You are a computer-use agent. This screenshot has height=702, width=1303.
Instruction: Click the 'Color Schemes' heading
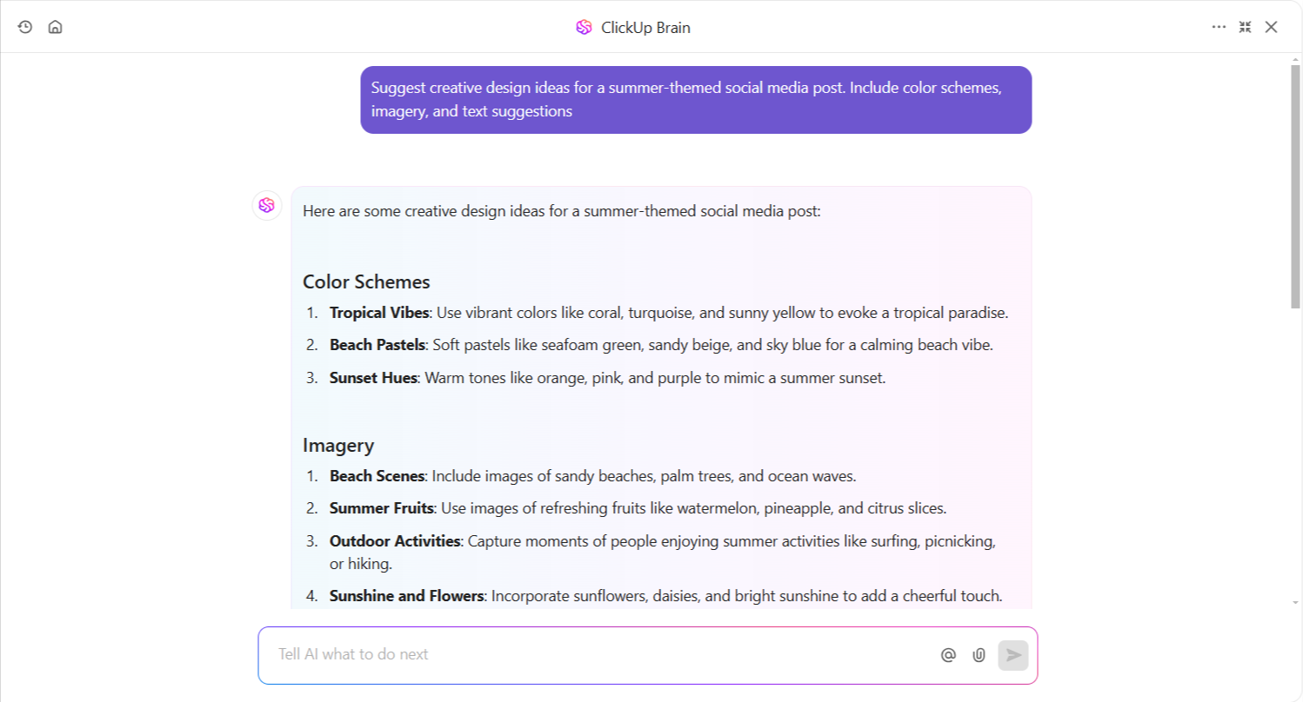pyautogui.click(x=366, y=281)
